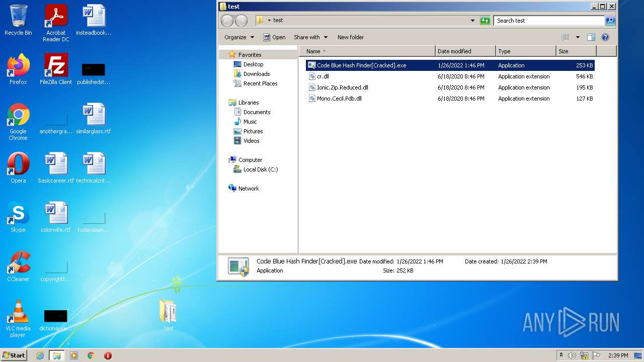Viewport: 644px width, 362px height.
Task: Click in Search test field
Action: click(x=549, y=21)
